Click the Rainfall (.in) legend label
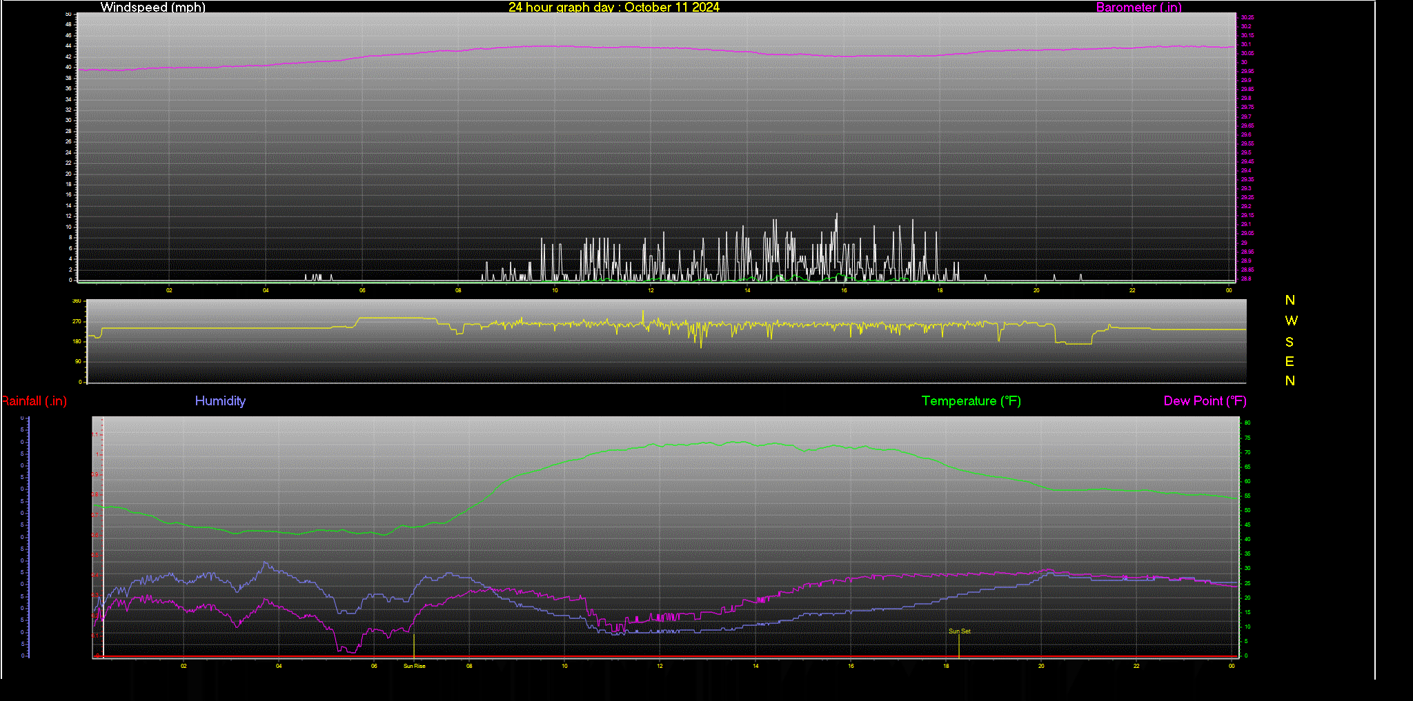 pos(34,400)
